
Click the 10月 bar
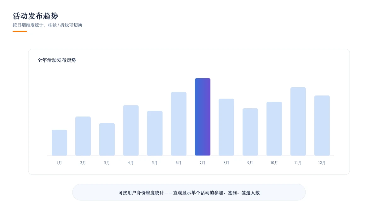274,129
